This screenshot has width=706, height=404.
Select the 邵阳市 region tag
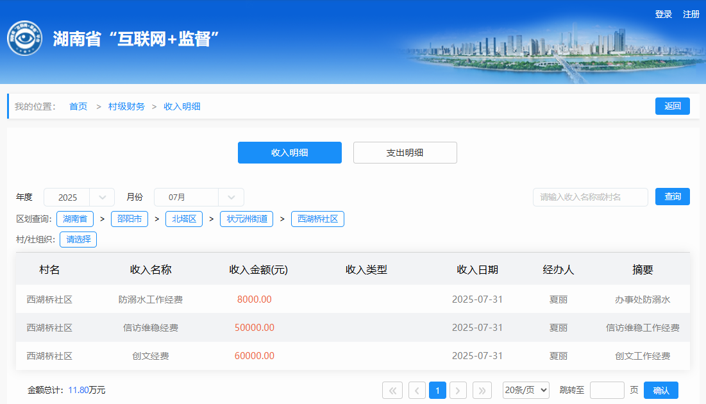130,219
